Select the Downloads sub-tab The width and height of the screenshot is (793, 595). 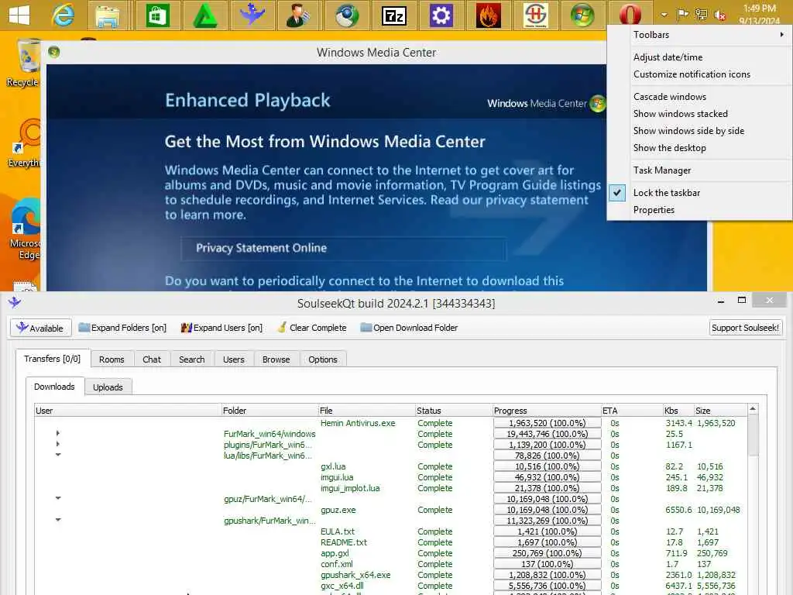point(55,387)
